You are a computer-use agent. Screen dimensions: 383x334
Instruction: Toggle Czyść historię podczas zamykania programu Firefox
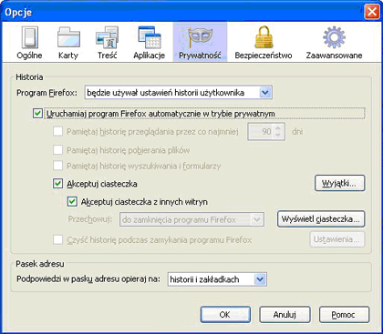[58, 239]
